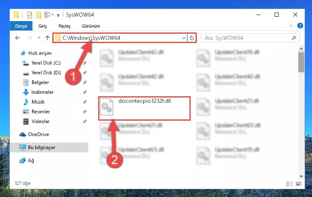Viewport: 312px width, 197px height.
Task: Go back with the left arrow
Action: (x=17, y=38)
